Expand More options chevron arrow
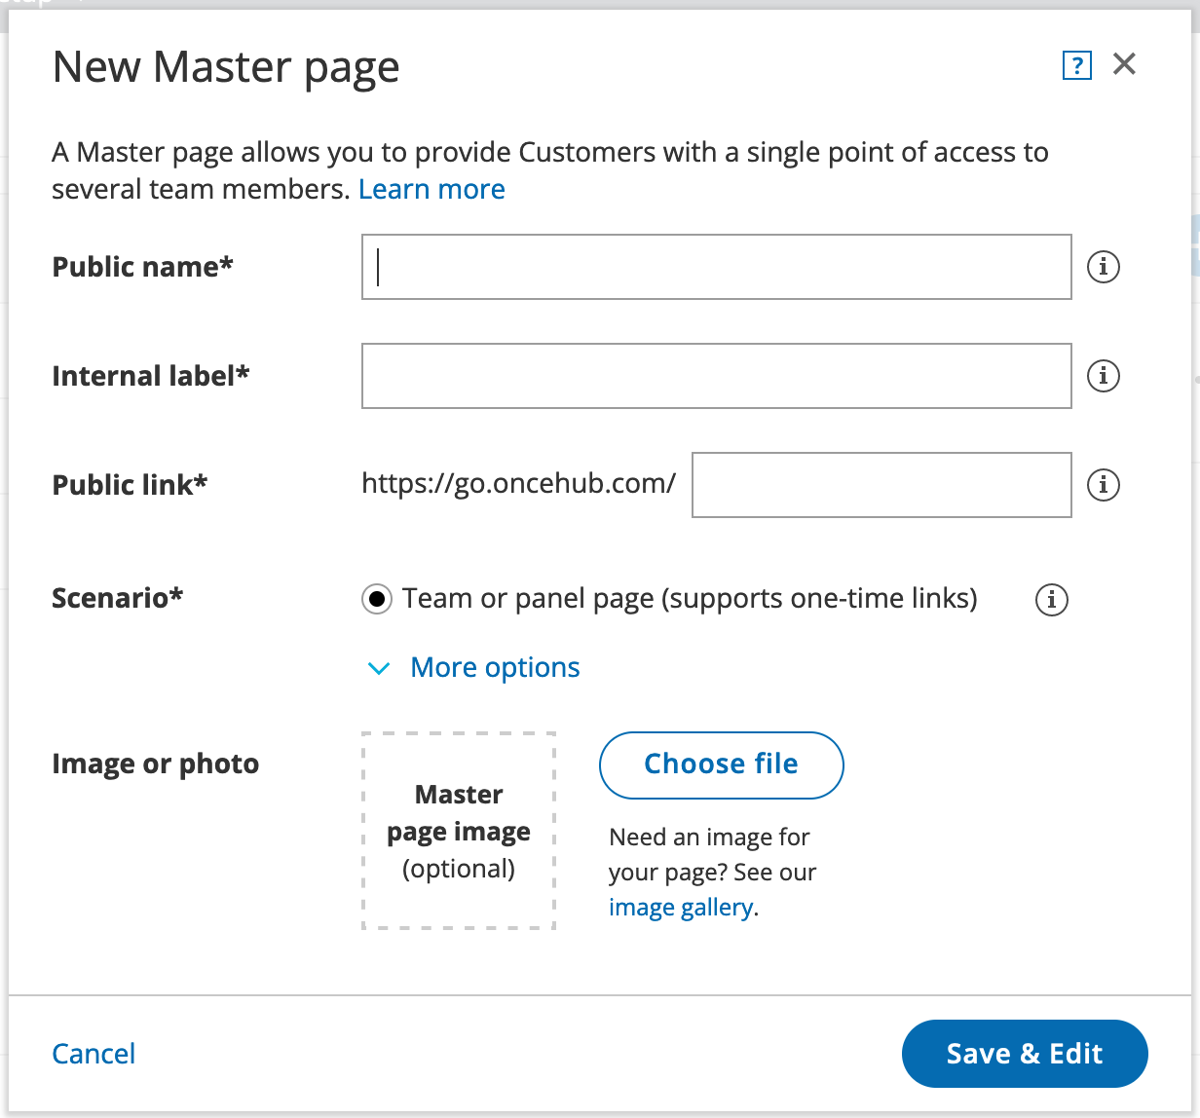 [x=378, y=668]
